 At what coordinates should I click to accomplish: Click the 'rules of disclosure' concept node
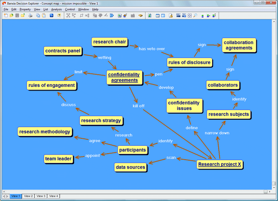point(189,62)
